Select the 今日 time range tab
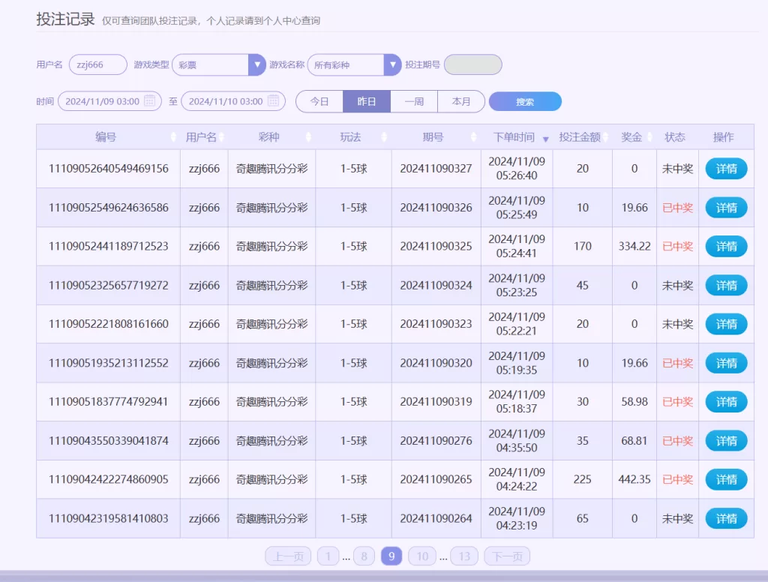This screenshot has height=582, width=768. tap(319, 101)
